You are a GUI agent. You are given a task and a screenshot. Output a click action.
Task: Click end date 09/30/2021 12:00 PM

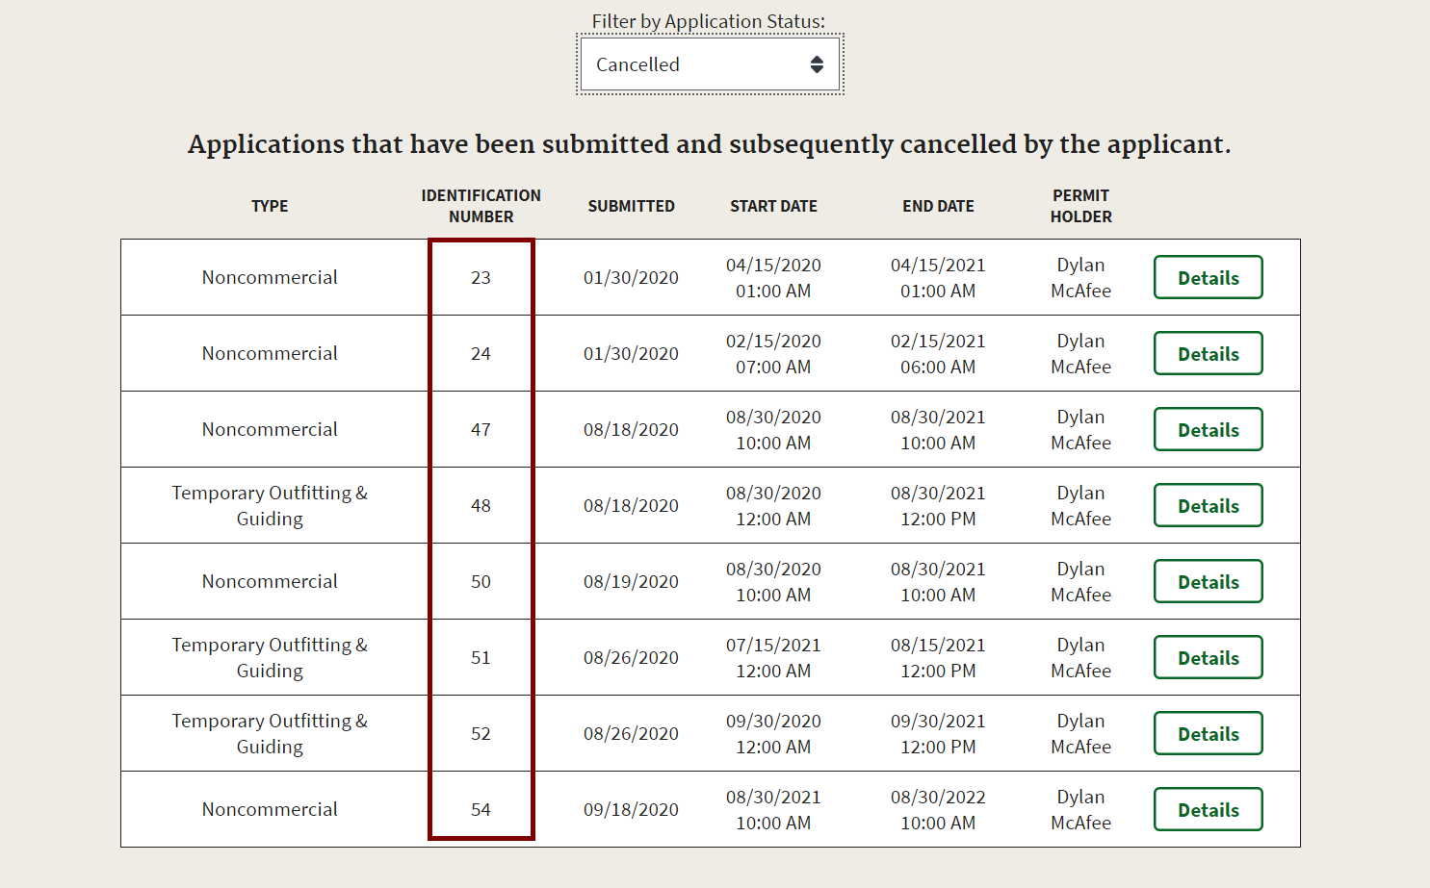point(938,733)
